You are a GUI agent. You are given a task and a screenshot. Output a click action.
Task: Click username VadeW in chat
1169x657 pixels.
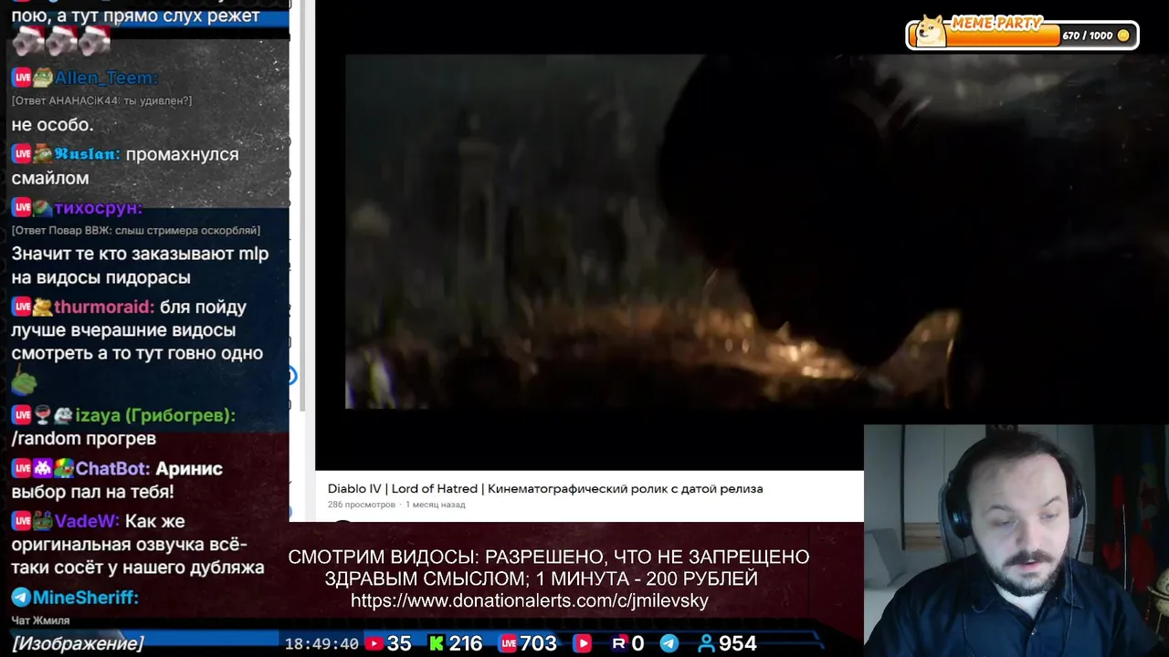(x=87, y=522)
